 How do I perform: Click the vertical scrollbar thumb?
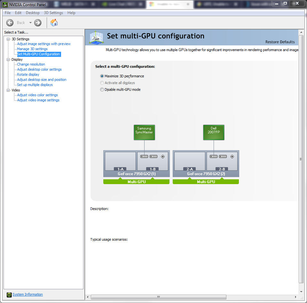click(x=301, y=159)
